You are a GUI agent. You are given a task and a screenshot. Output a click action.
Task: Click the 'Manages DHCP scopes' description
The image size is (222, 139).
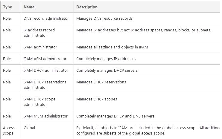point(97,99)
